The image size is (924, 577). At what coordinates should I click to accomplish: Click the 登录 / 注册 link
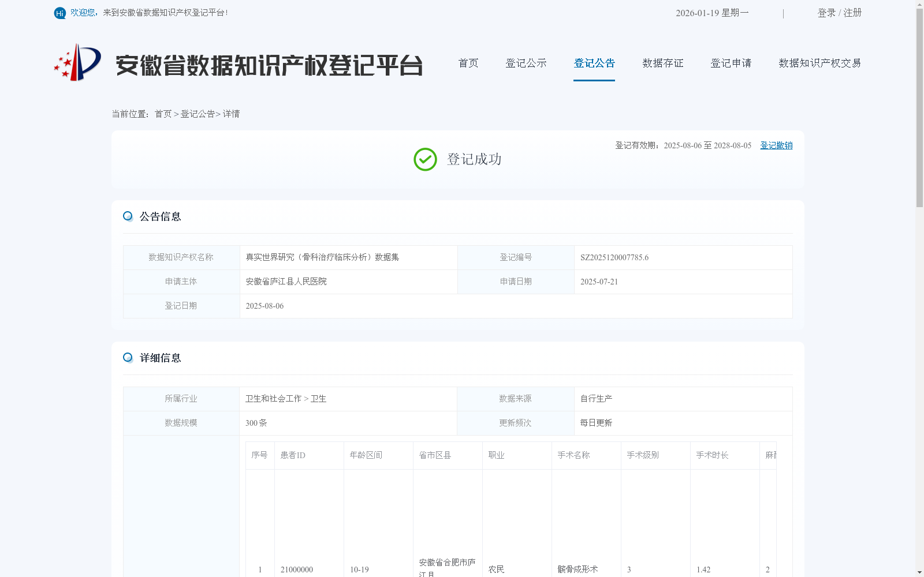pyautogui.click(x=840, y=13)
